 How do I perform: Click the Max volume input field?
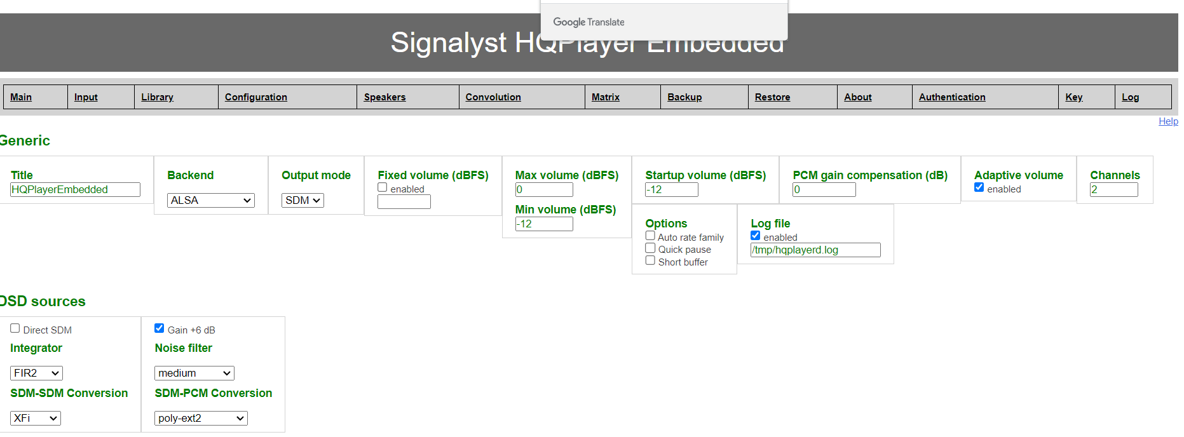pyautogui.click(x=544, y=189)
